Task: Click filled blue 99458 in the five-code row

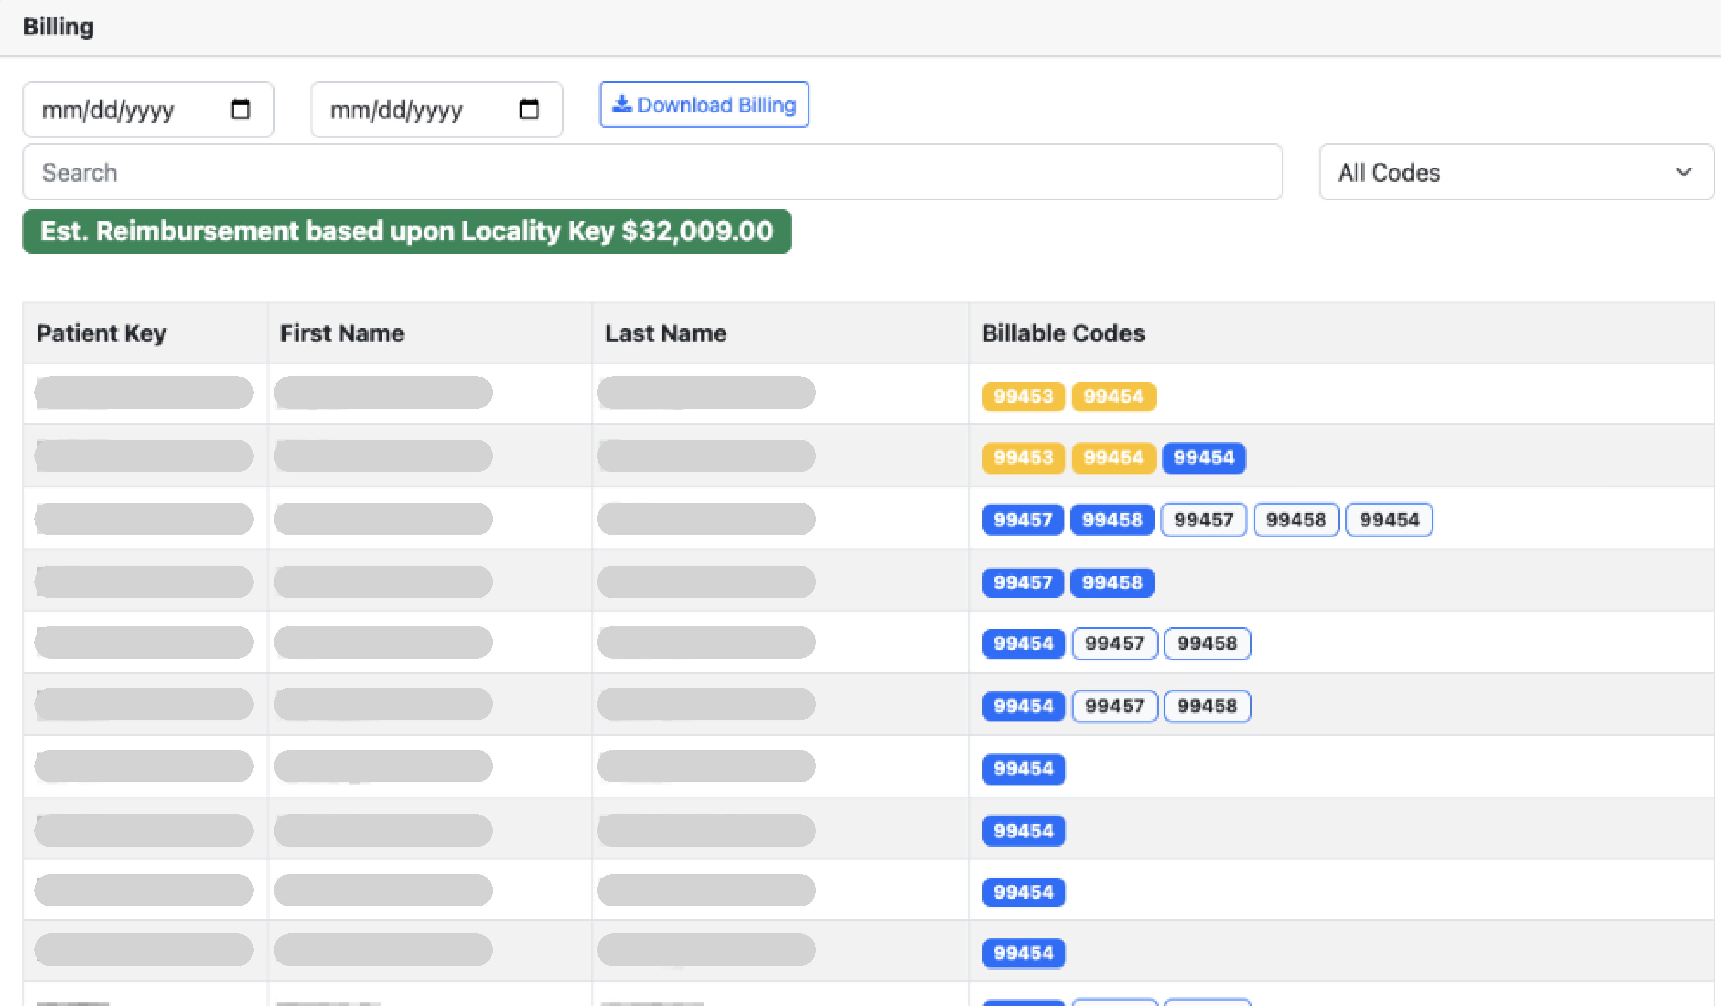Action: tap(1112, 520)
